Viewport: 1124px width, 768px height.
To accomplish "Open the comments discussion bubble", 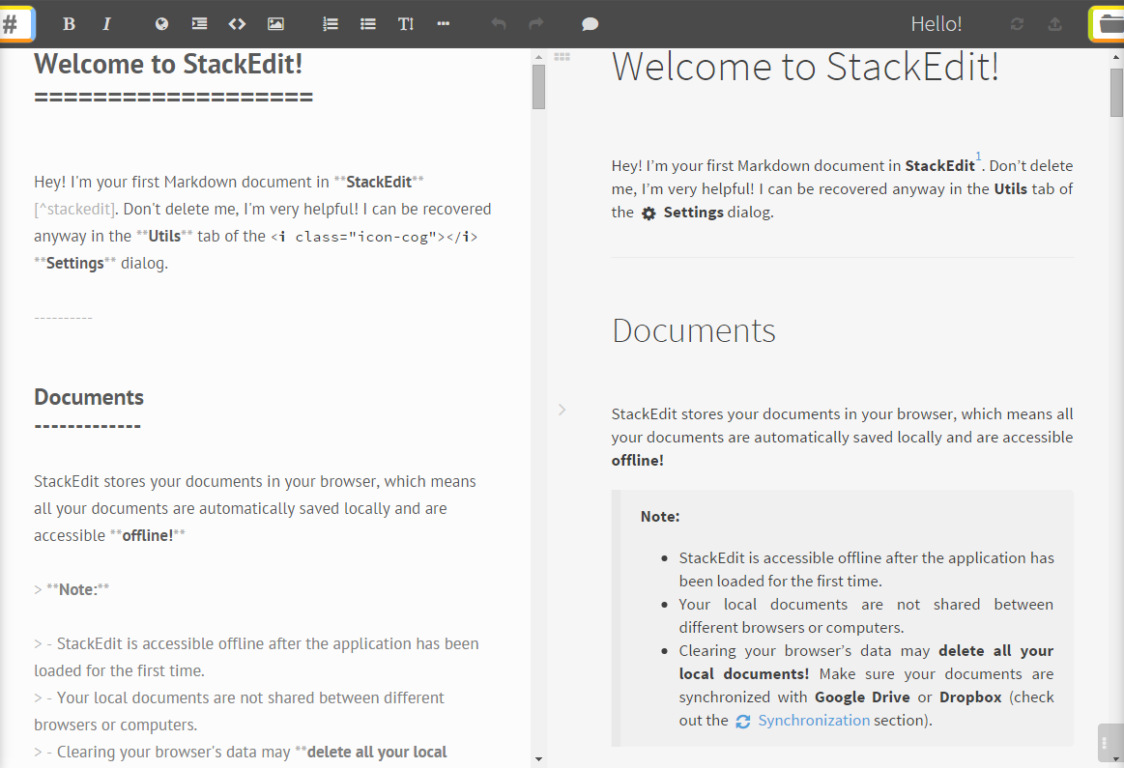I will (590, 23).
